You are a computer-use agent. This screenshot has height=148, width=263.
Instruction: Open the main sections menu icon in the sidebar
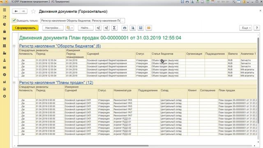pyautogui.click(x=5, y=10)
